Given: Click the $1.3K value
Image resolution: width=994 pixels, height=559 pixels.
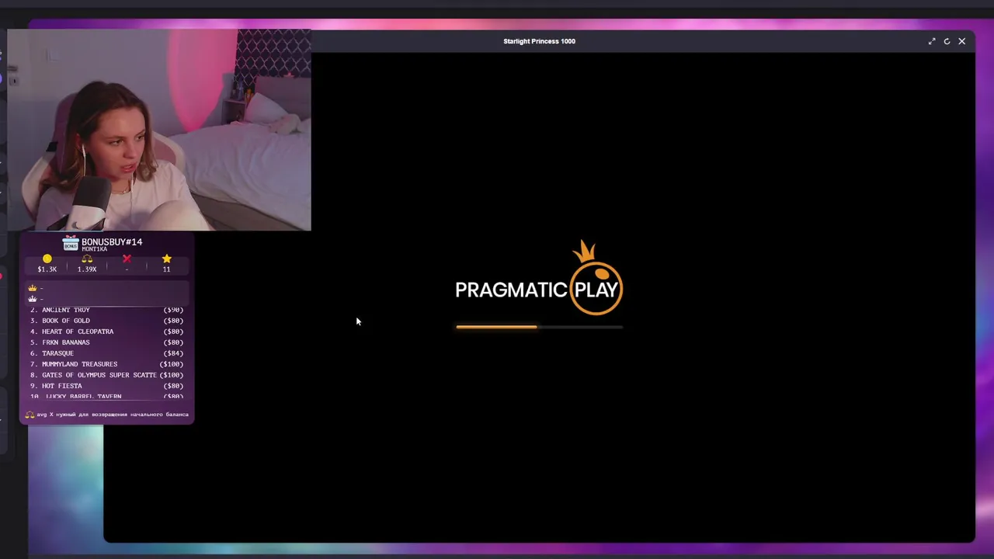Looking at the screenshot, I should pyautogui.click(x=47, y=269).
